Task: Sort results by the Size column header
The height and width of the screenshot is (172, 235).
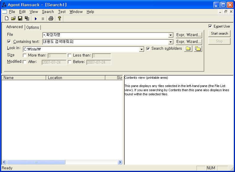Action: click(114, 78)
